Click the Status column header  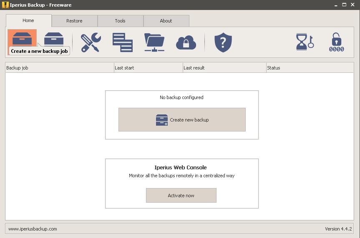click(x=310, y=68)
